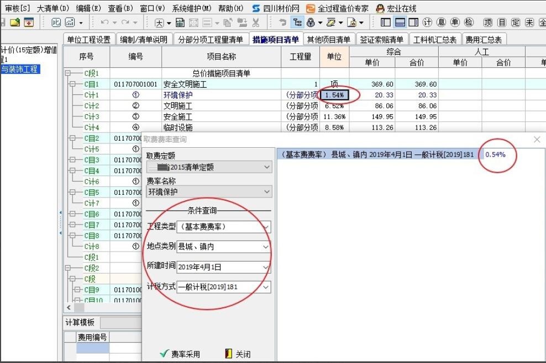Image resolution: width=546 pixels, height=363 pixels.
Task: Open the 帮助(H) menu
Action: 231,8
